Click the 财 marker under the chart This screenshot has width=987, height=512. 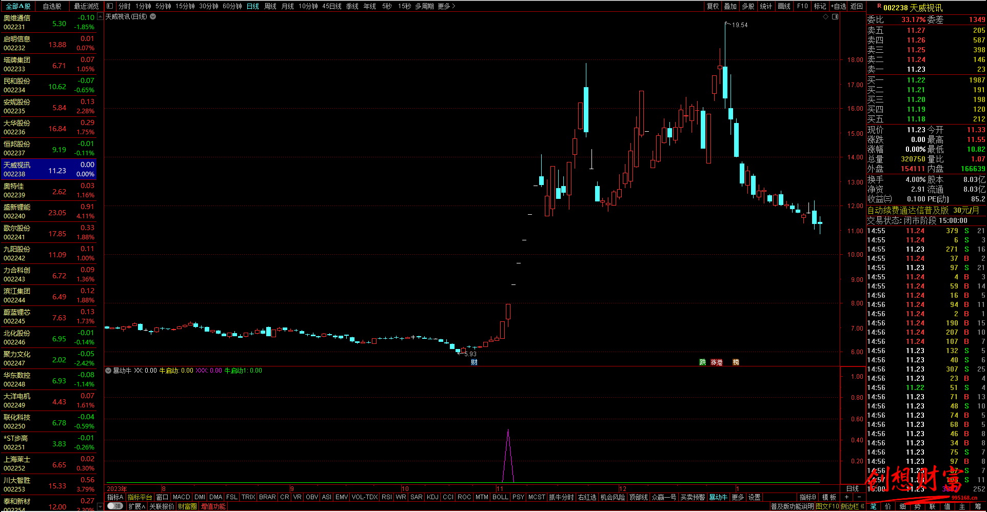tap(474, 362)
